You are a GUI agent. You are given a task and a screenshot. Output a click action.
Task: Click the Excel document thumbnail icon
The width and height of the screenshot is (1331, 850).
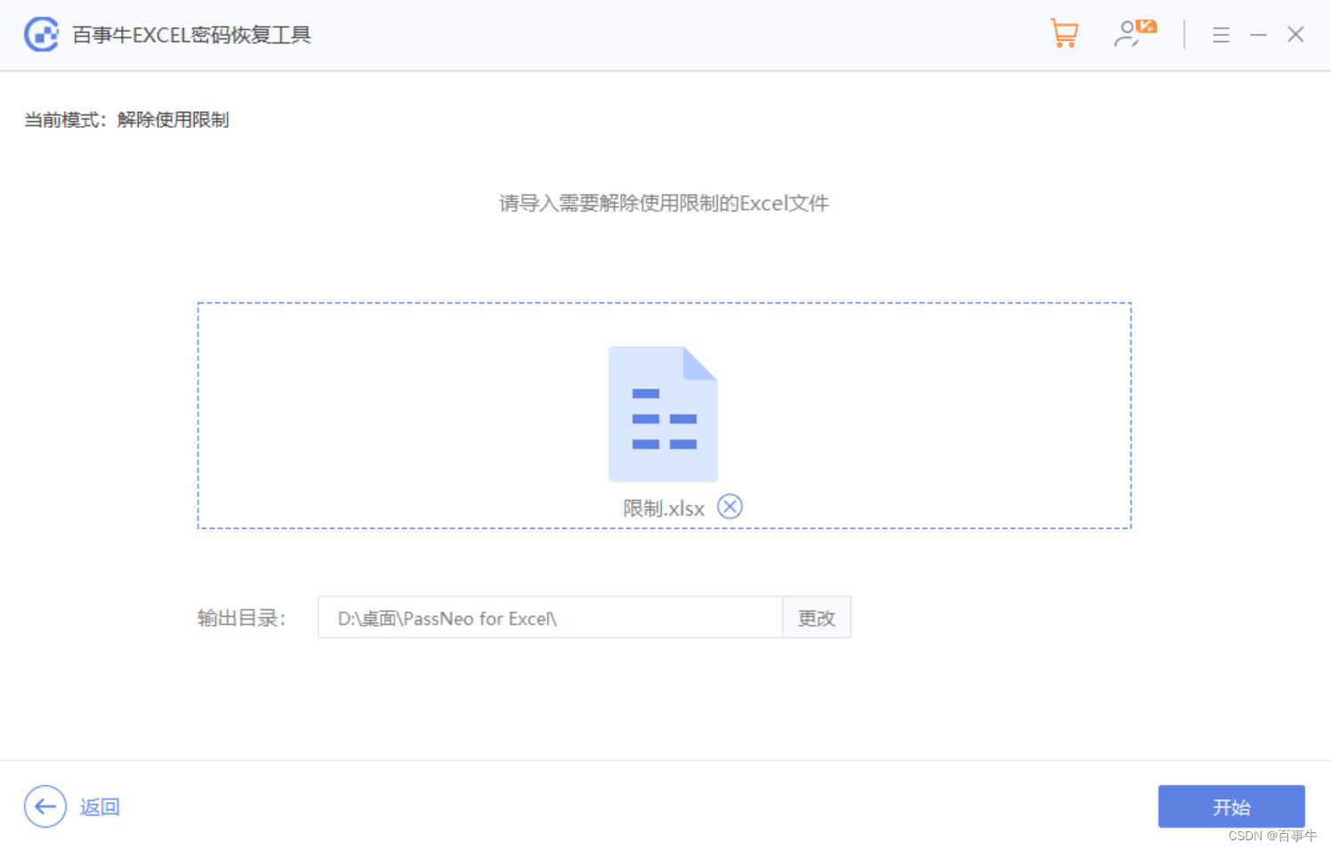663,414
